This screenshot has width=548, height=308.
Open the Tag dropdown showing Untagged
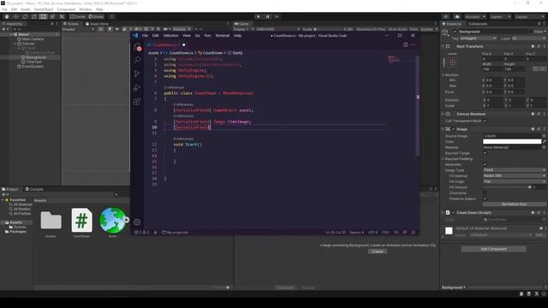[x=478, y=38]
